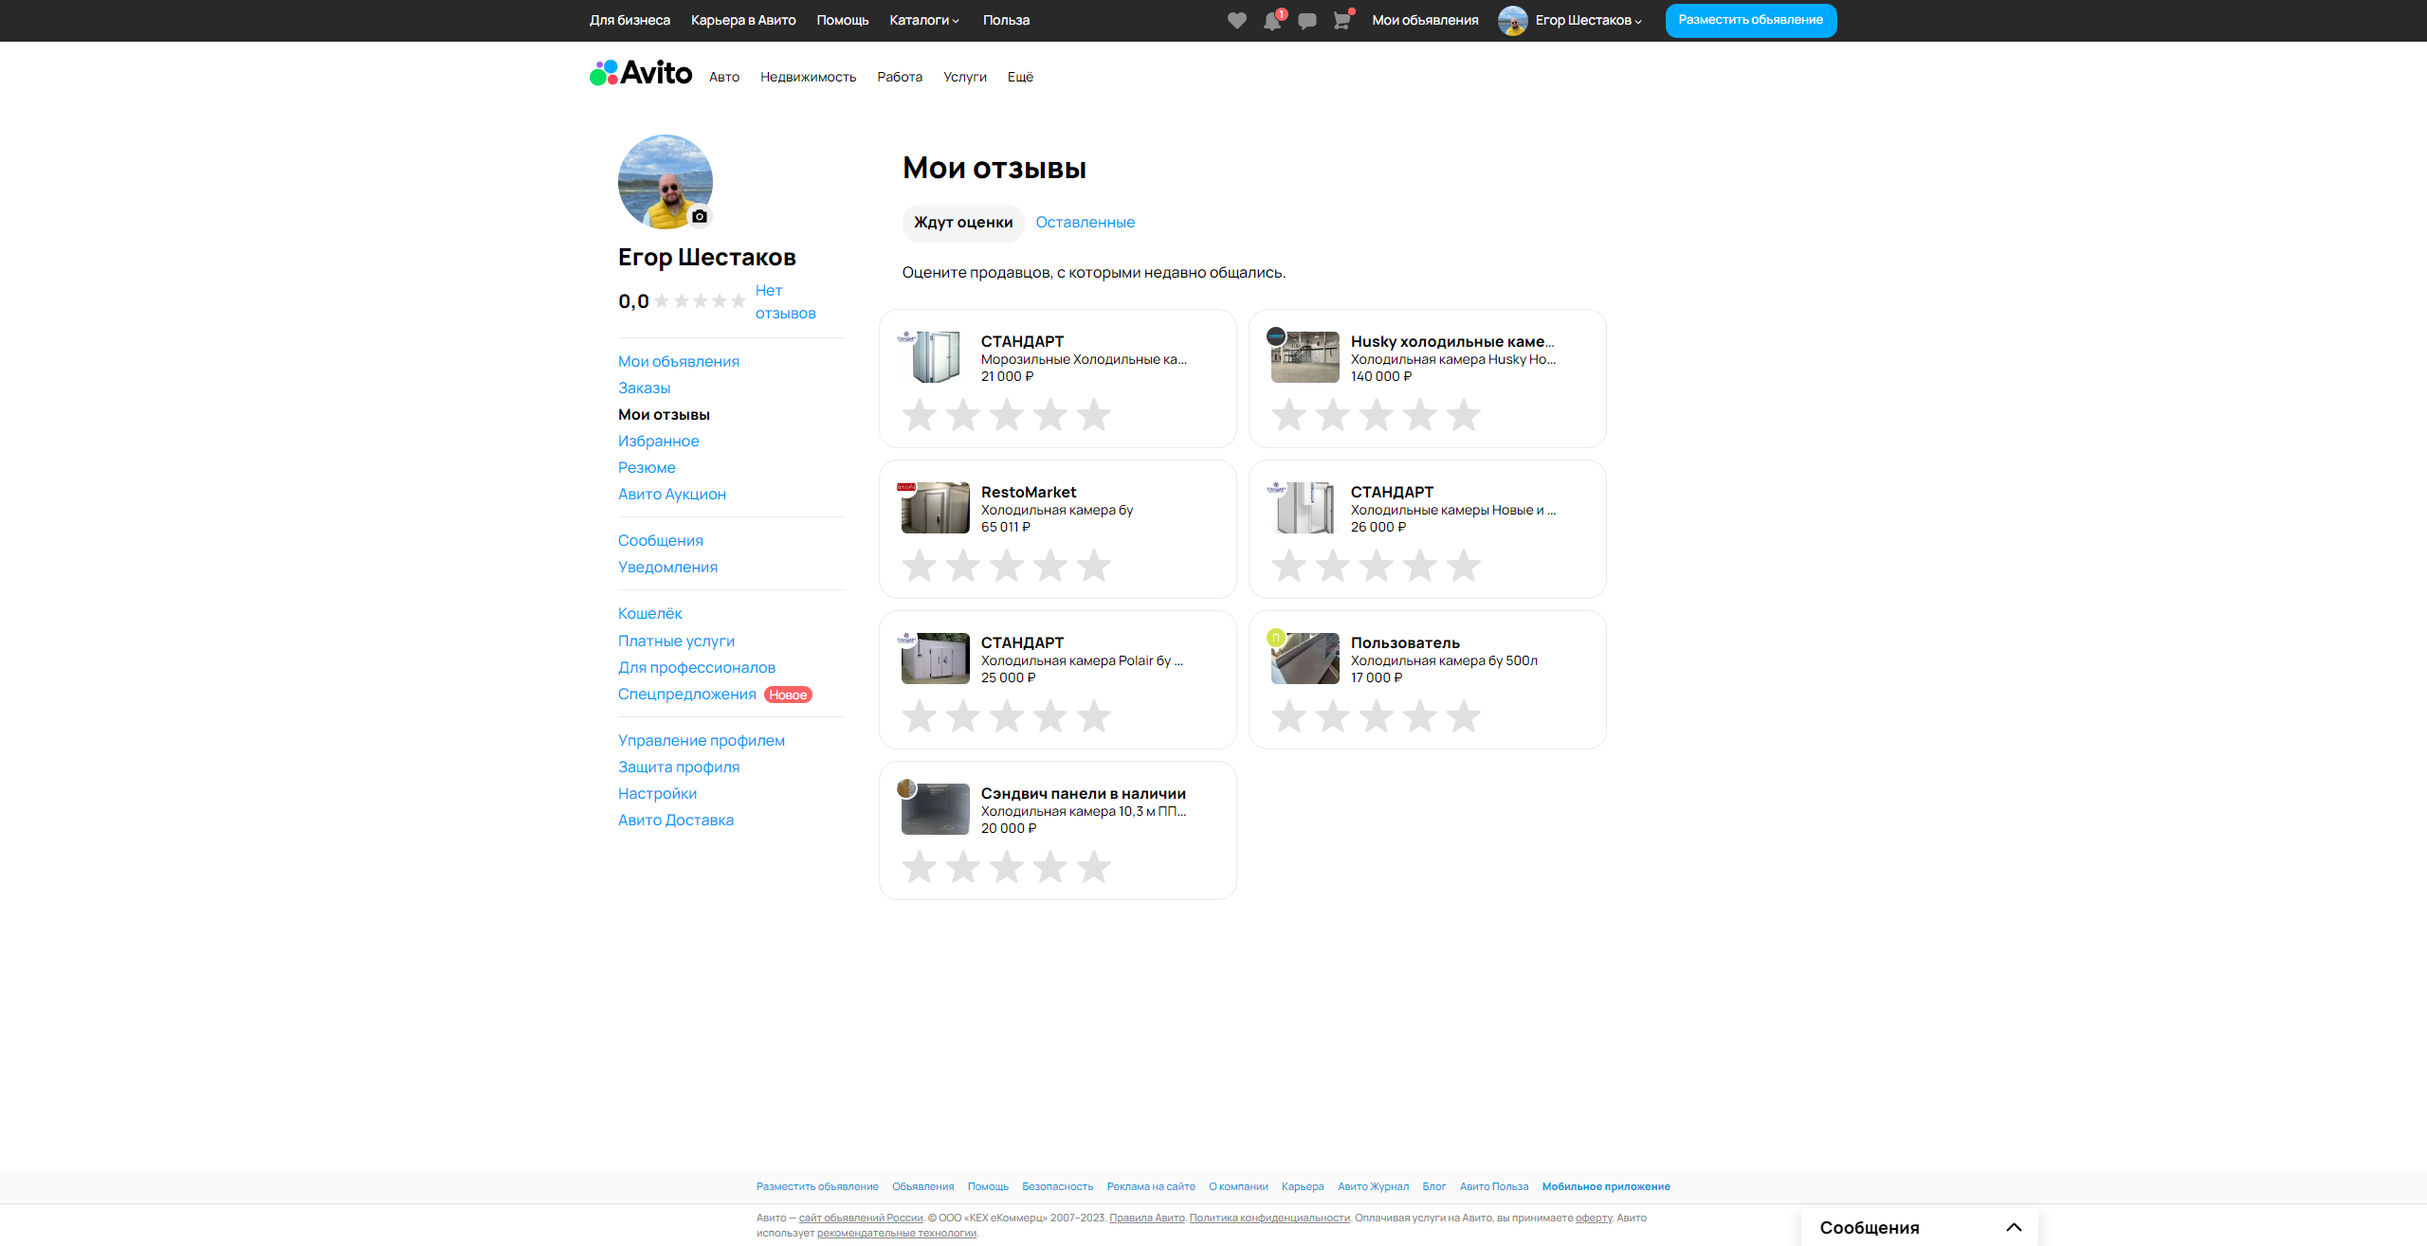Open Настройки in sidebar
Viewport: 2427px width, 1246px height.
click(658, 794)
